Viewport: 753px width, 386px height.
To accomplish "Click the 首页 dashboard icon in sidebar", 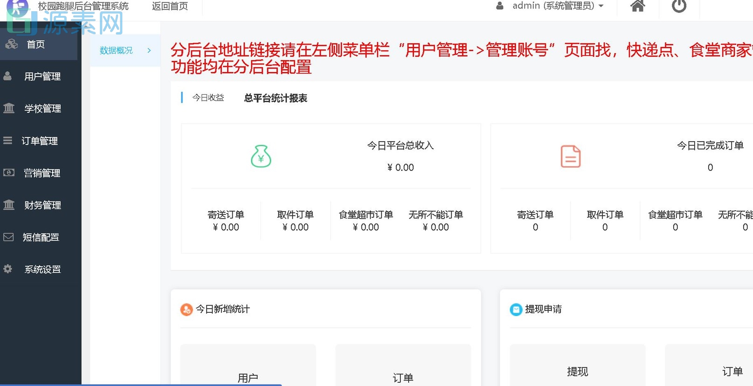I will [x=11, y=44].
